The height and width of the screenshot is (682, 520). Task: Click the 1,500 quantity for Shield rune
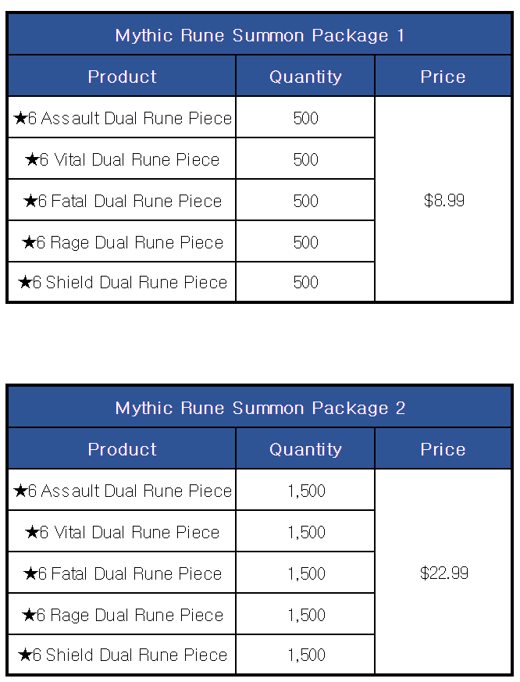[x=306, y=655]
